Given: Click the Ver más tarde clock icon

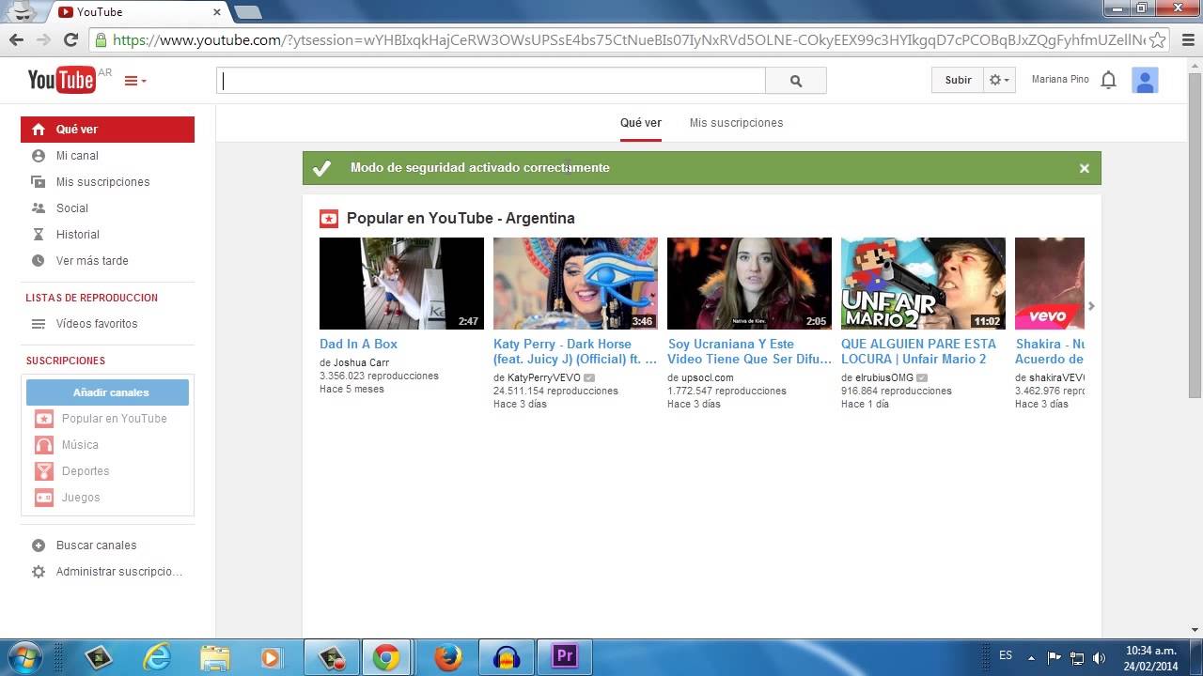Looking at the screenshot, I should [39, 261].
